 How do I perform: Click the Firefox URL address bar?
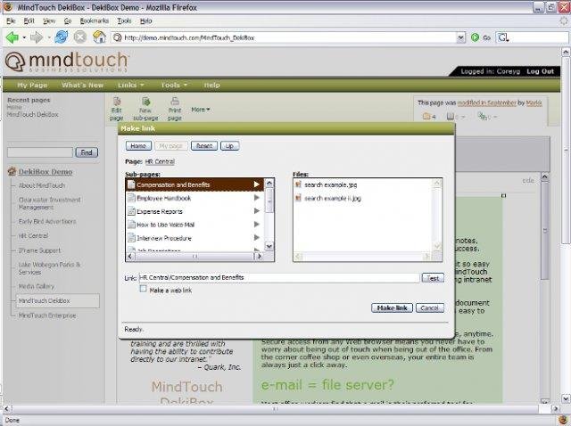284,37
